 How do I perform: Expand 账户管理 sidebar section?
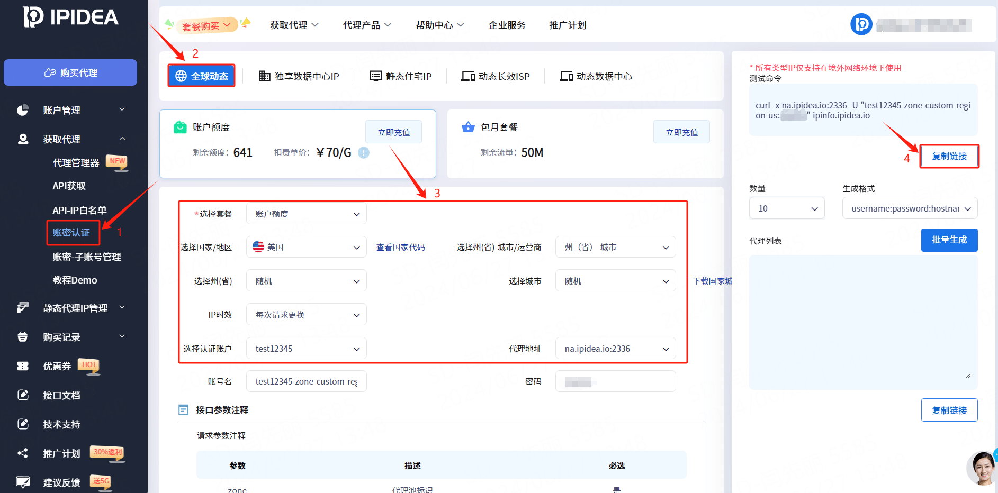pyautogui.click(x=122, y=109)
